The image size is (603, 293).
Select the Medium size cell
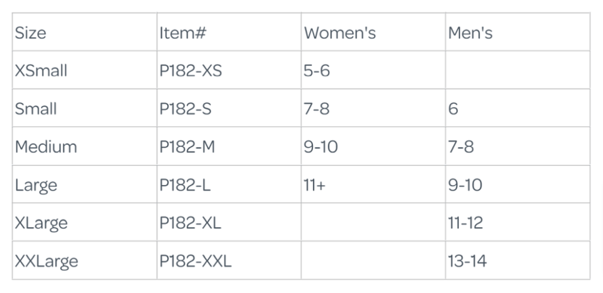click(46, 146)
